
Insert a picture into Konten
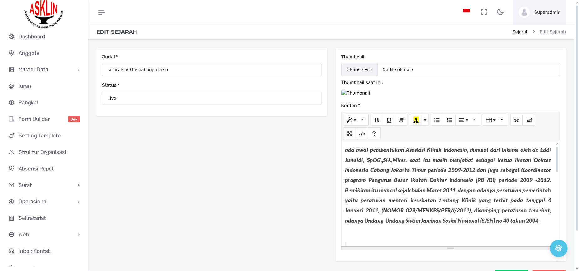tap(529, 120)
